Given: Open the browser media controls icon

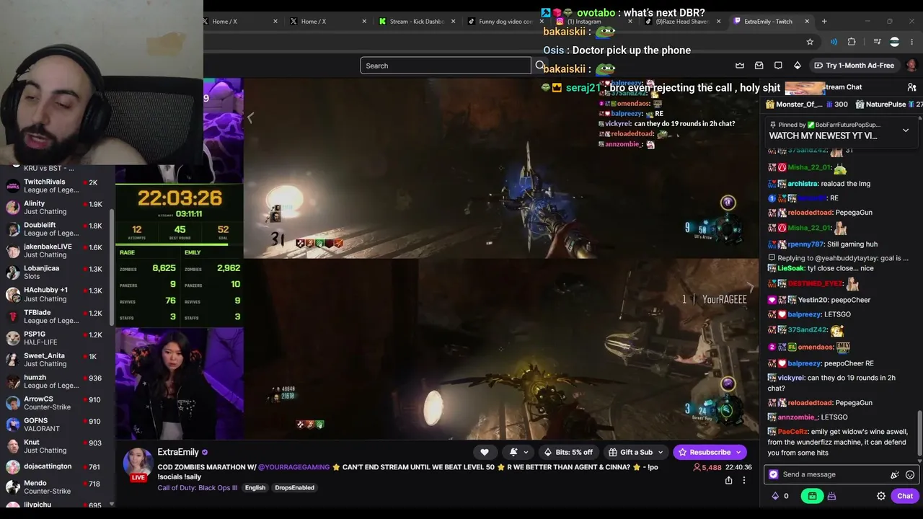Looking at the screenshot, I should point(877,42).
